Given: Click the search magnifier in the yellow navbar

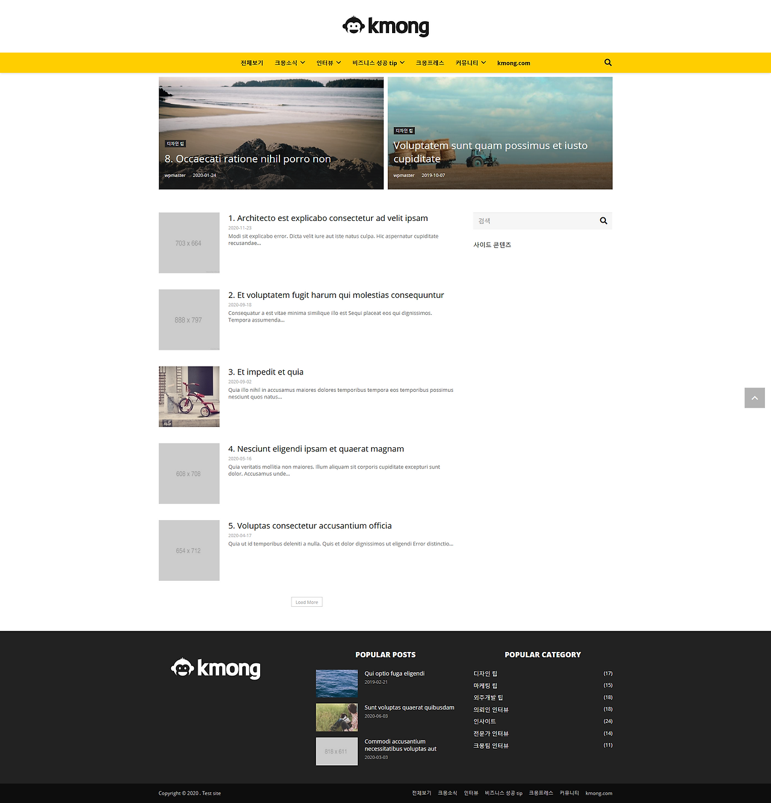Looking at the screenshot, I should (x=607, y=62).
